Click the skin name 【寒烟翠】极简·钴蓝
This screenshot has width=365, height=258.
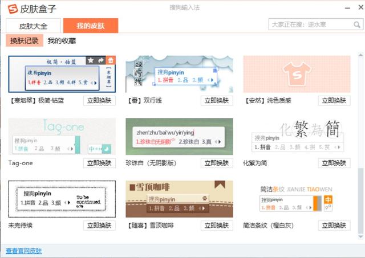click(x=36, y=100)
